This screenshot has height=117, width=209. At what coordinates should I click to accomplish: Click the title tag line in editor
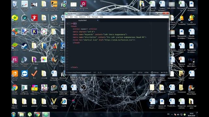[85, 29]
